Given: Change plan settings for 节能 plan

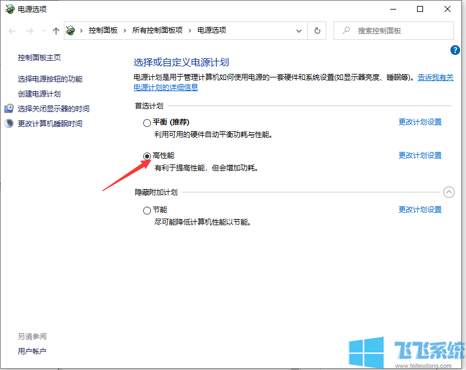Looking at the screenshot, I should coord(420,210).
